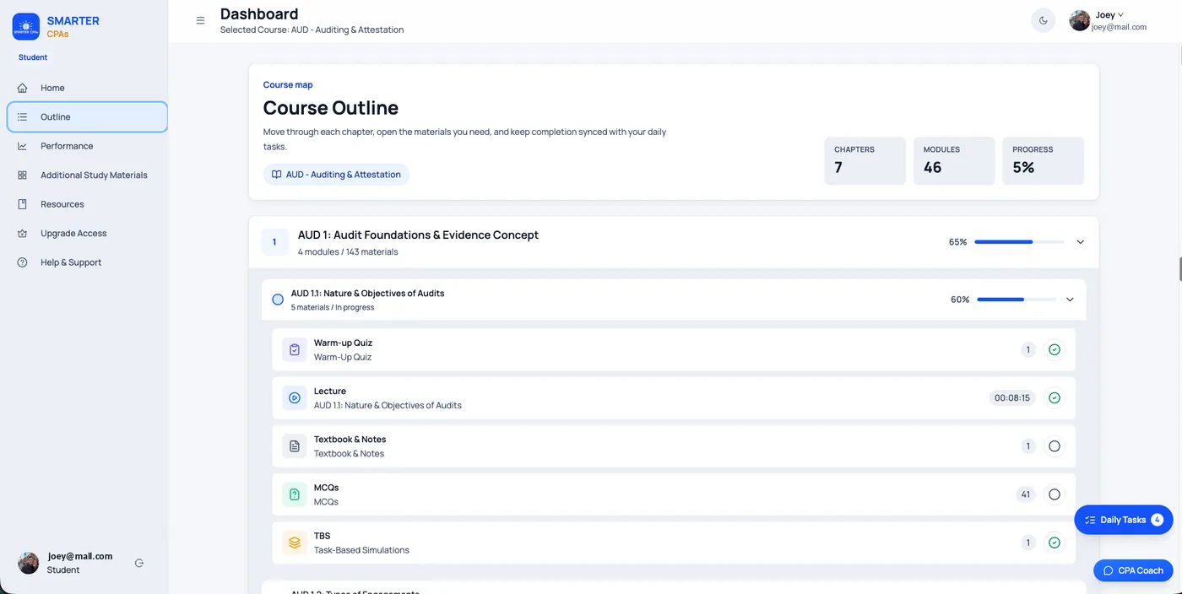The image size is (1182, 594).
Task: Click the Textbook & Notes row title
Action: click(x=350, y=440)
